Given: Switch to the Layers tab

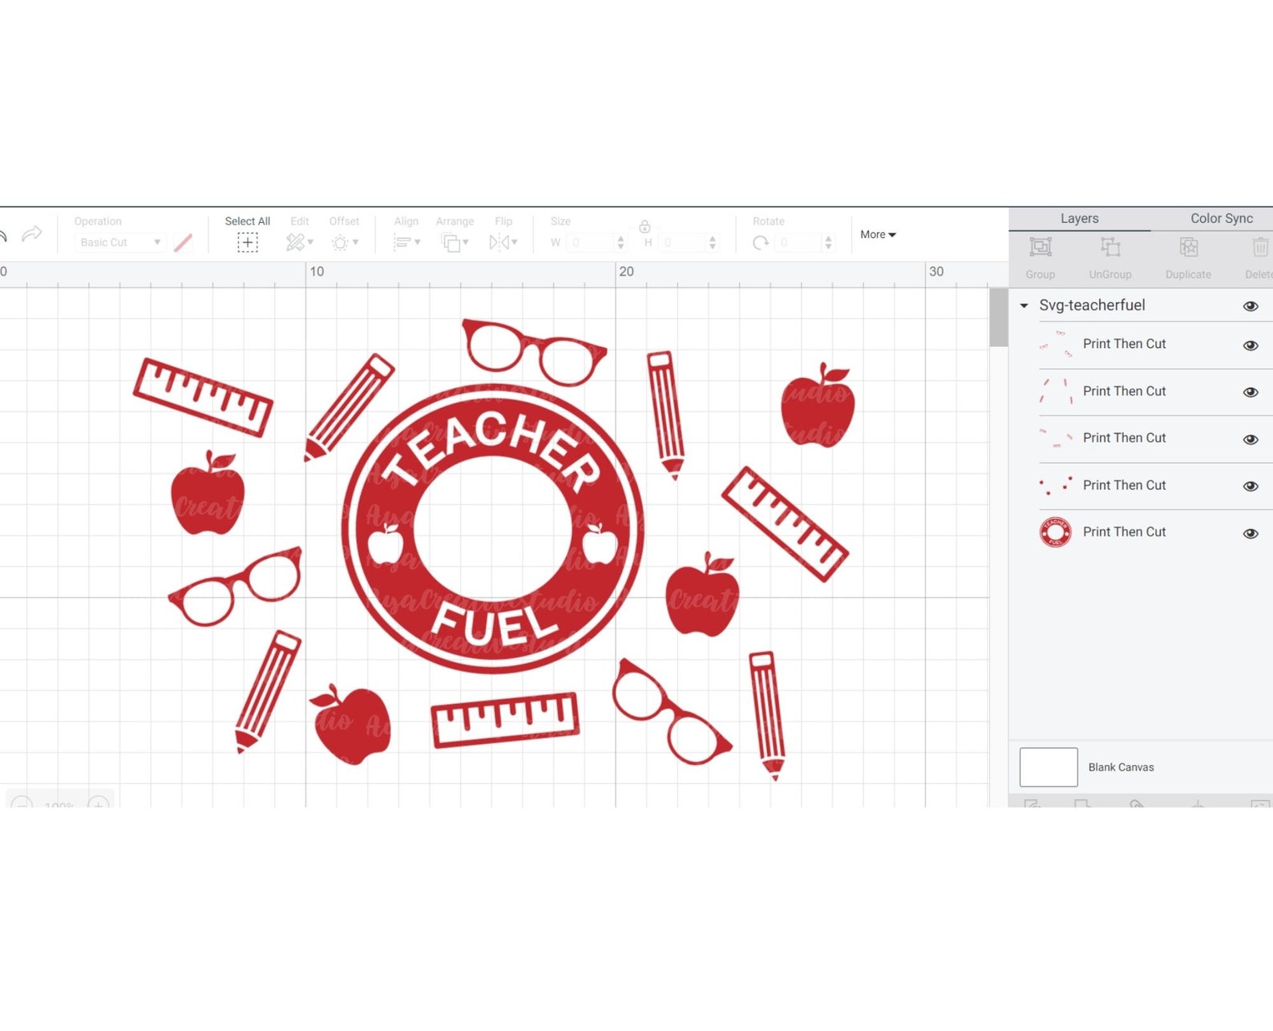Looking at the screenshot, I should [1079, 218].
